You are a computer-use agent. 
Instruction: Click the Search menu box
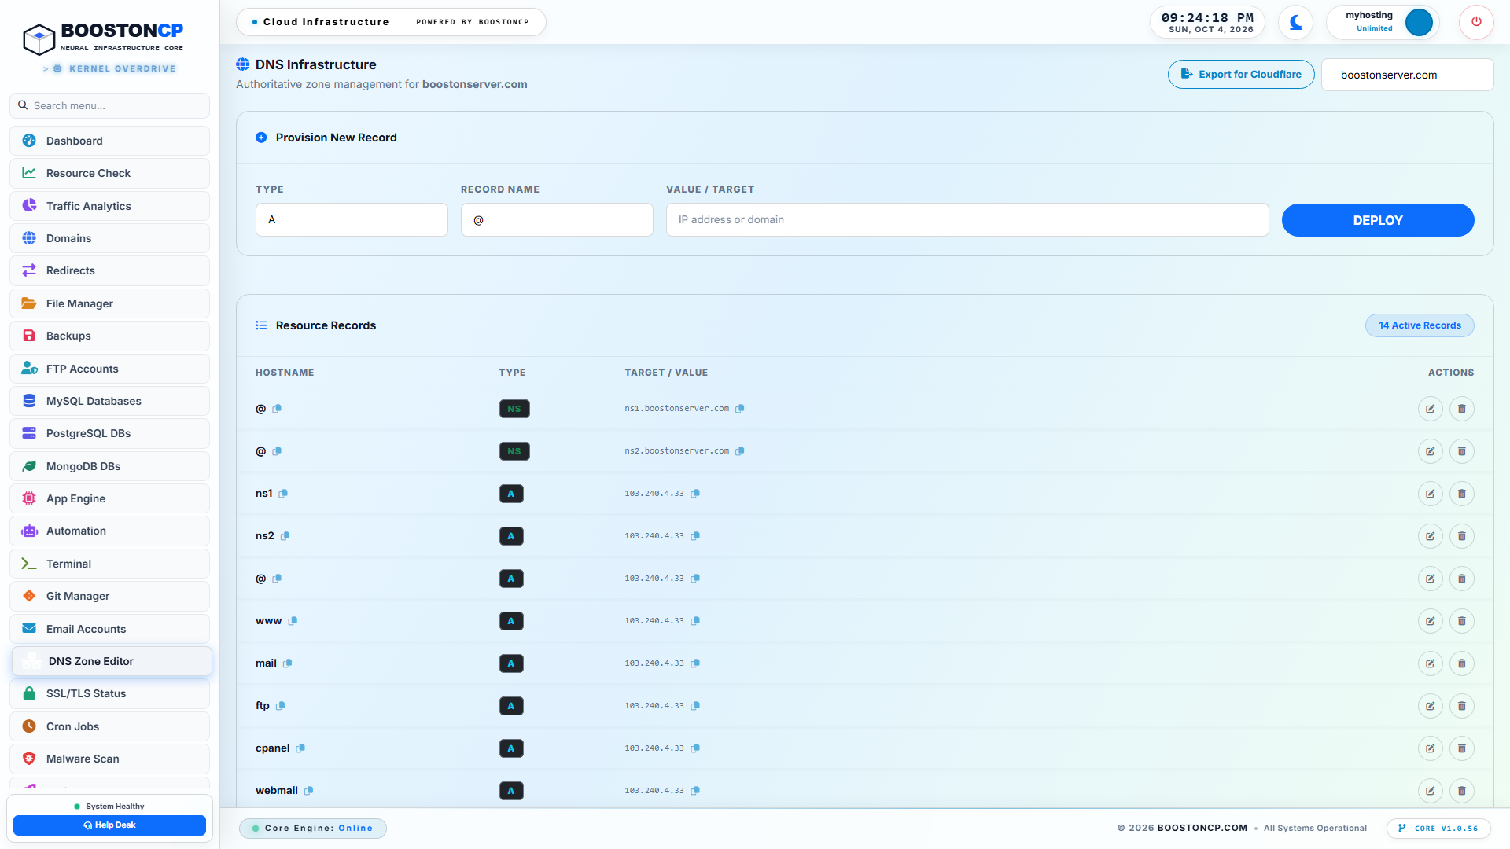tap(109, 105)
